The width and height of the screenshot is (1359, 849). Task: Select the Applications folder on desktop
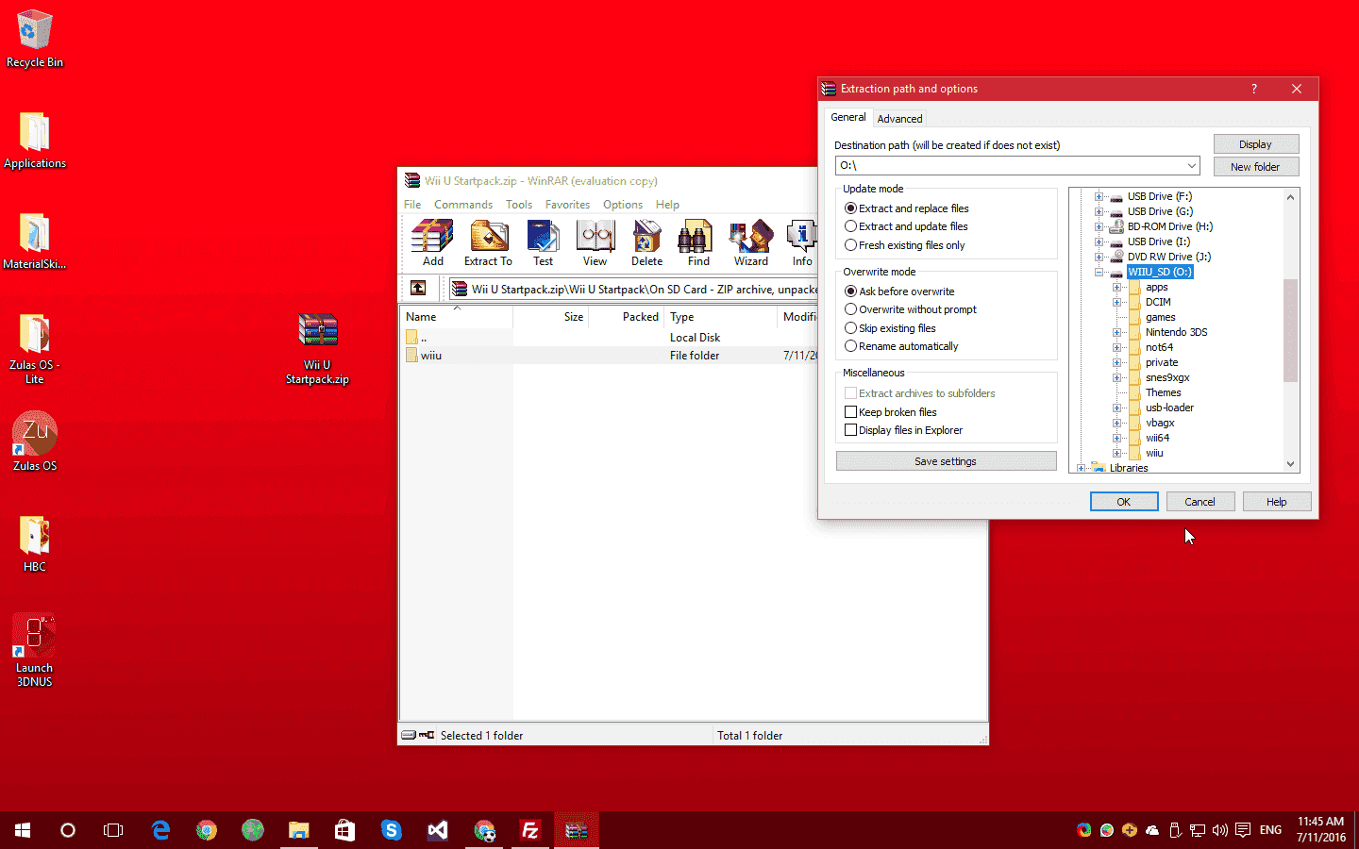(35, 141)
